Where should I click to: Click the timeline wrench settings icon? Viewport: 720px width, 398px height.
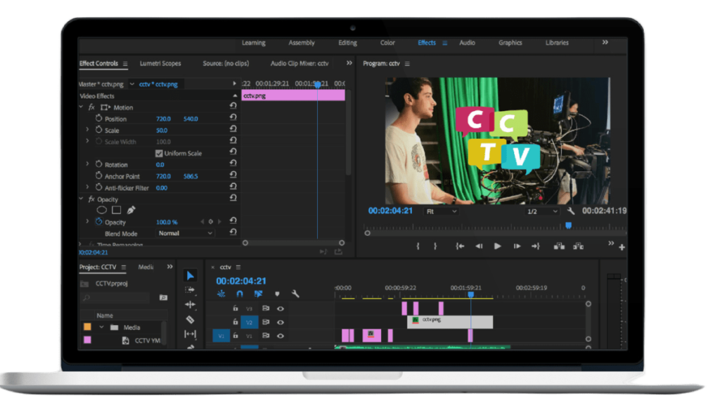coord(295,294)
